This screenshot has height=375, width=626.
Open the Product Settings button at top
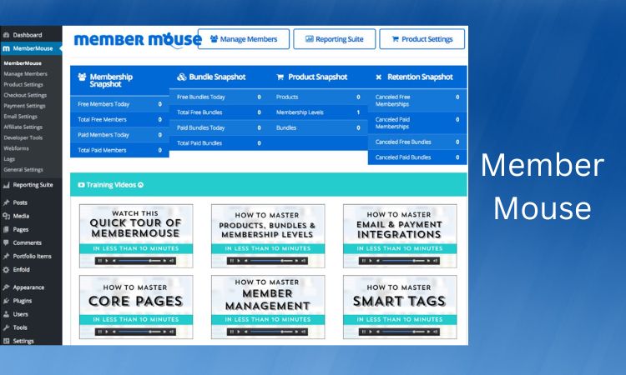point(422,39)
